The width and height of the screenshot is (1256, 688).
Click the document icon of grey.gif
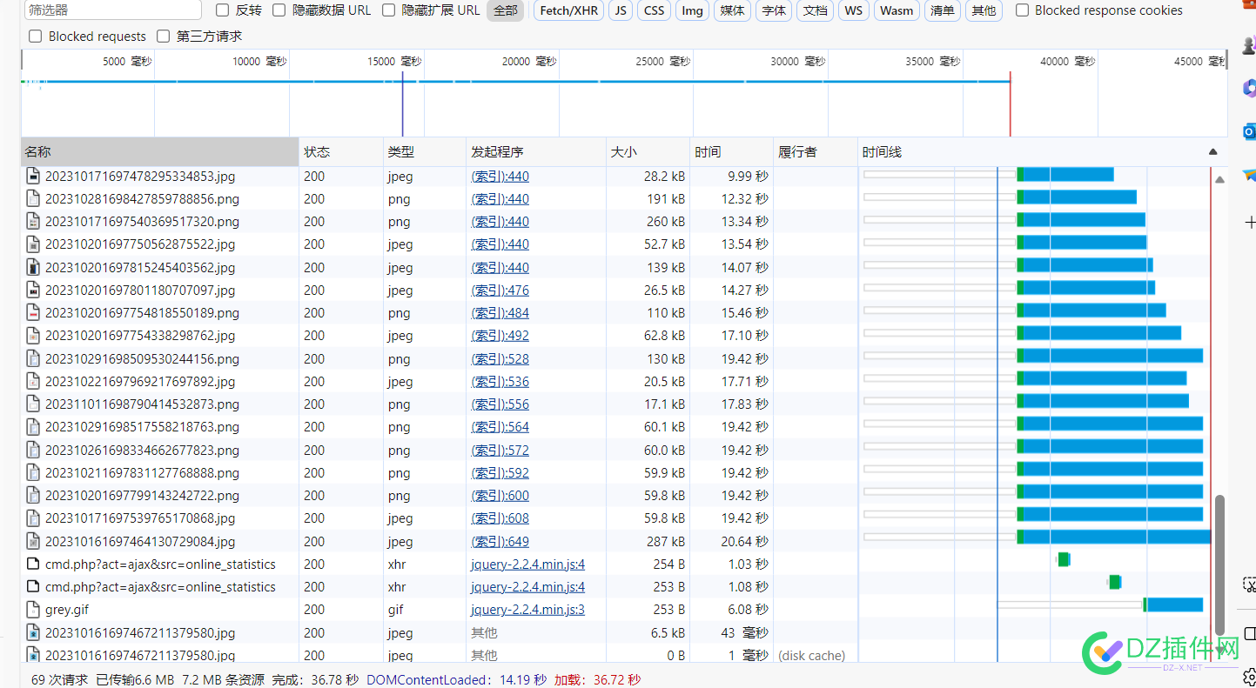point(33,610)
